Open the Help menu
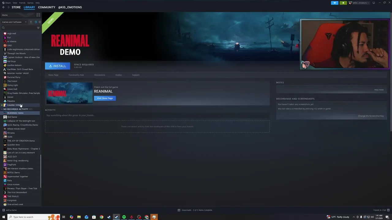 (x=37, y=3)
